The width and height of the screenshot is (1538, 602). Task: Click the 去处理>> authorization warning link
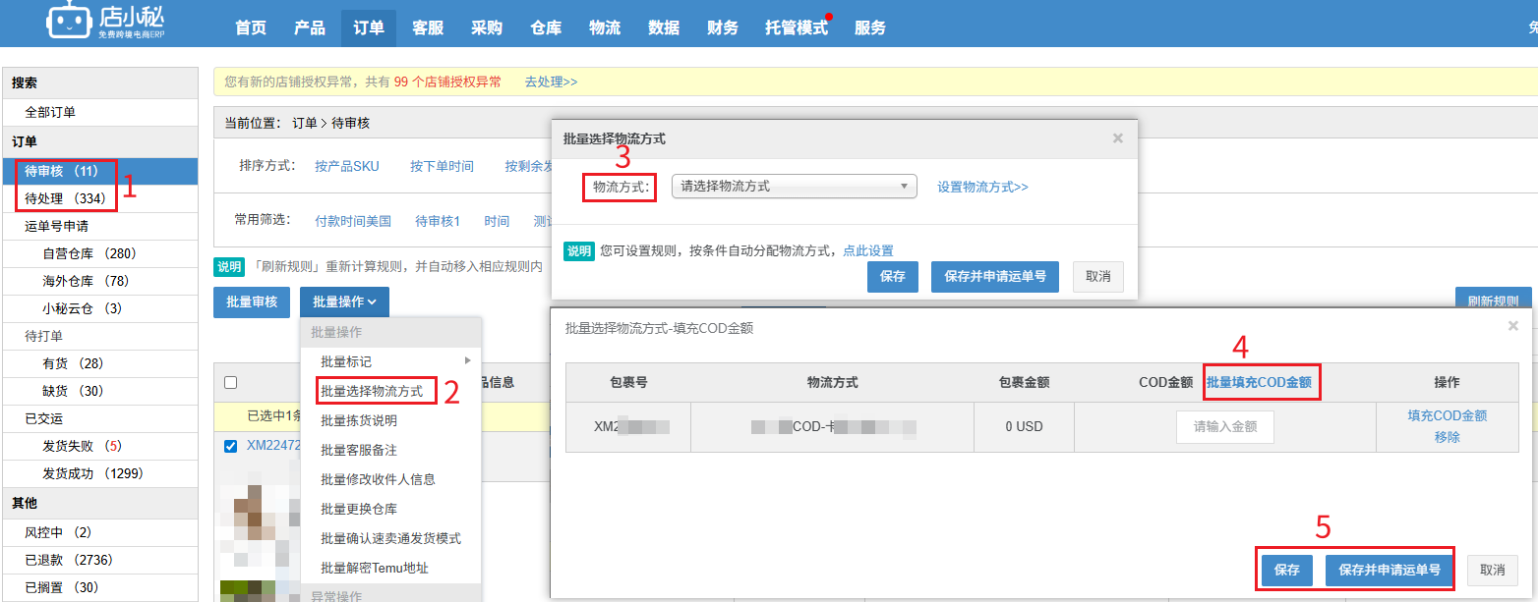(551, 82)
